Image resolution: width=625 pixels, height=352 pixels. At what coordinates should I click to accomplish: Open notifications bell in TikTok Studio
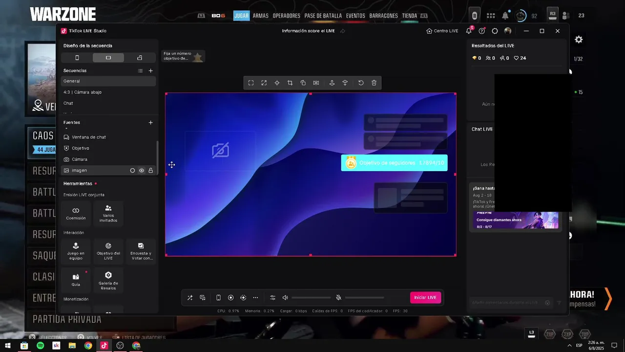point(469,31)
